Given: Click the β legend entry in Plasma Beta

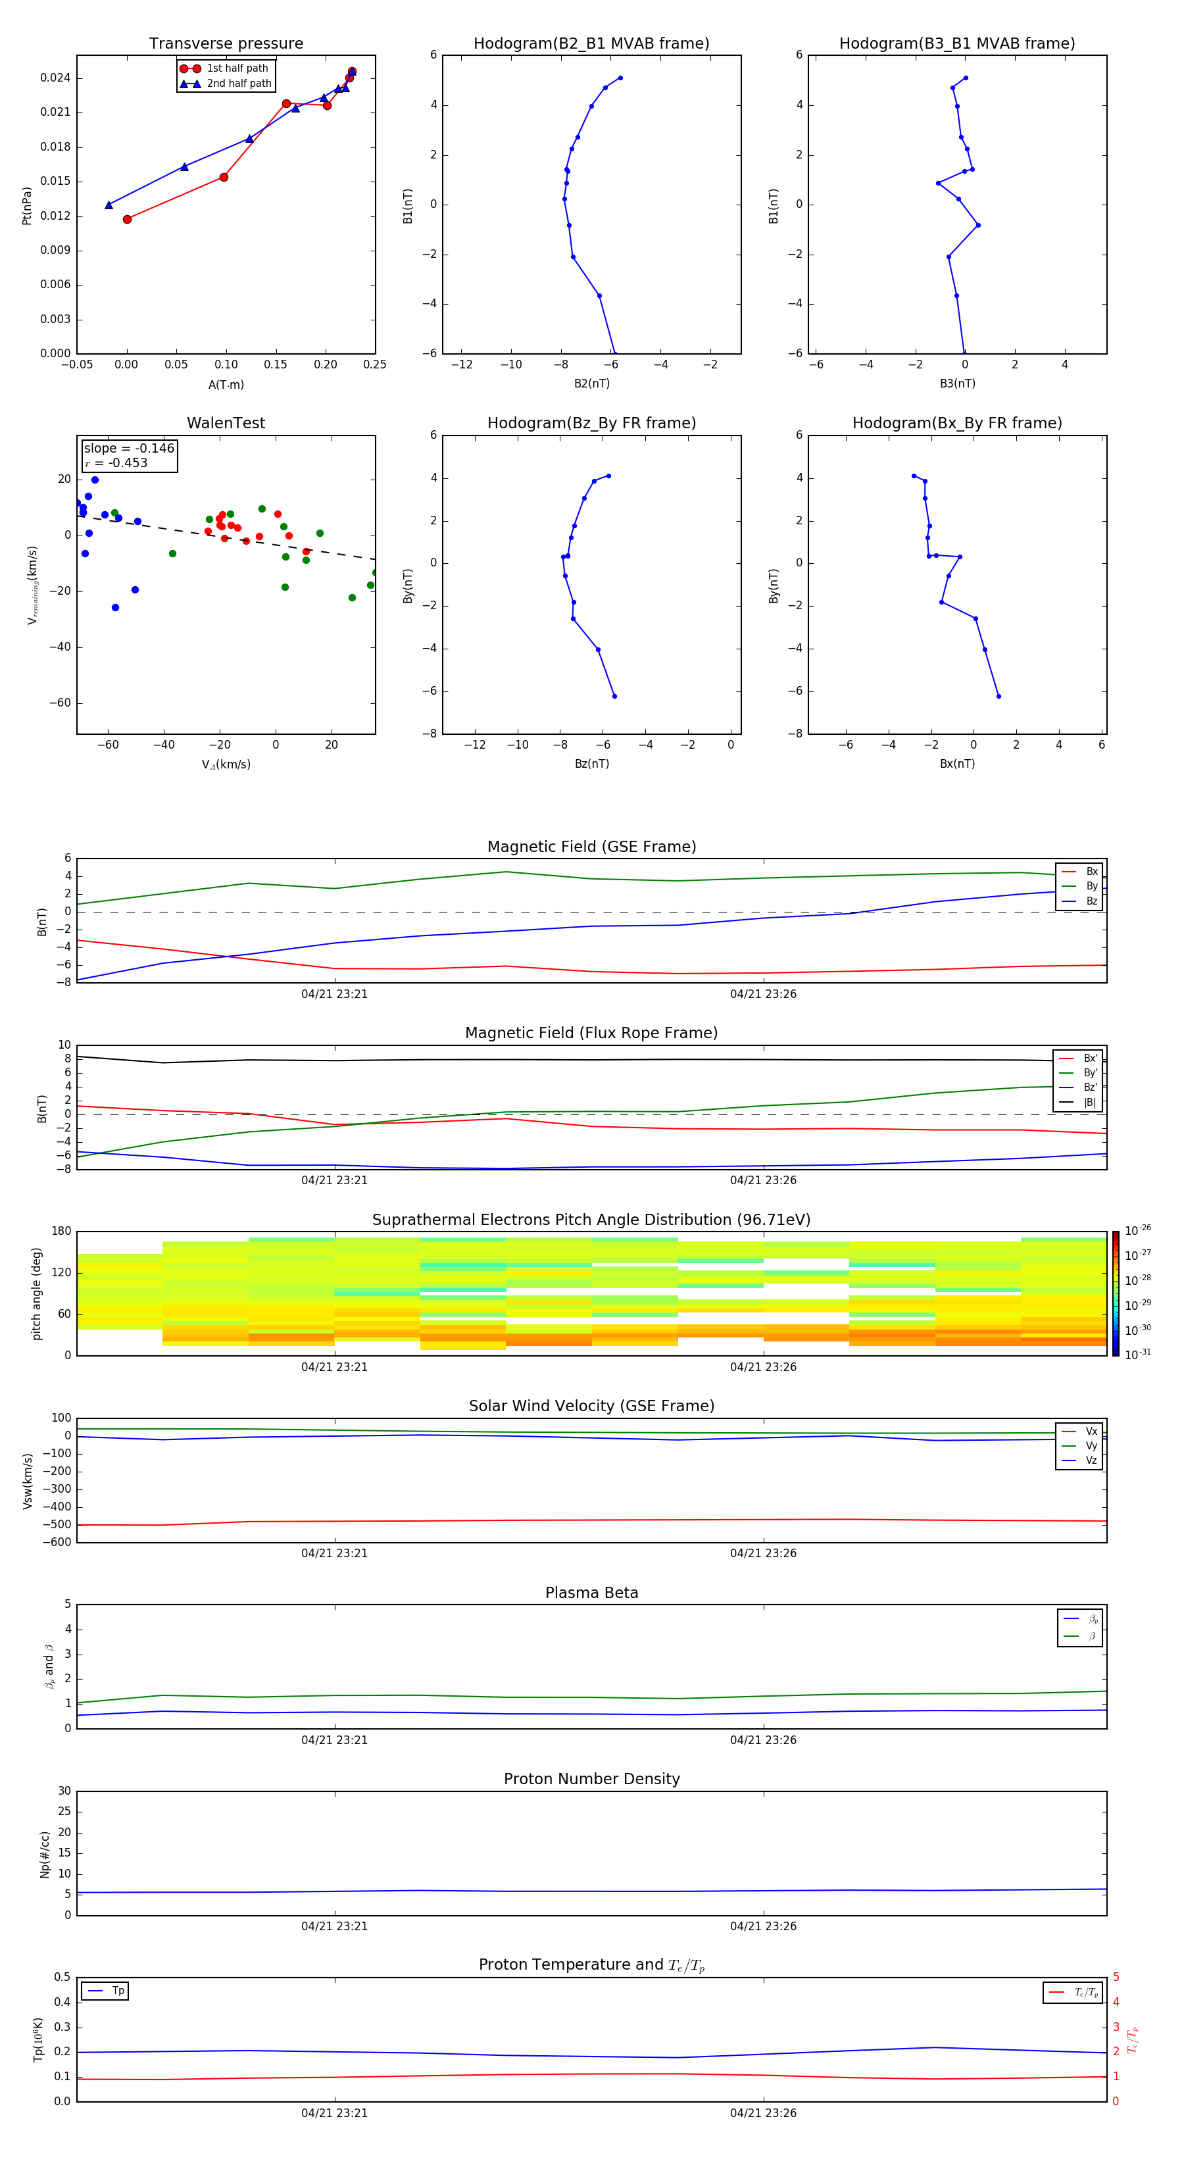Looking at the screenshot, I should (1080, 1636).
